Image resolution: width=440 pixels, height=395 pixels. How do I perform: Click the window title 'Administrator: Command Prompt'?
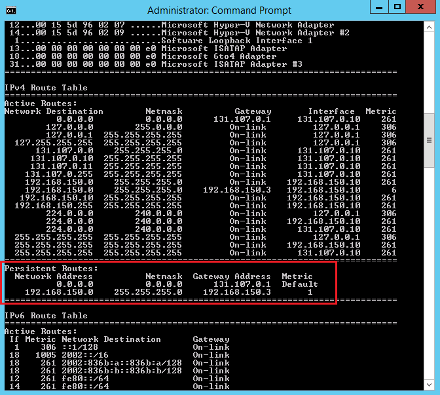[219, 10]
